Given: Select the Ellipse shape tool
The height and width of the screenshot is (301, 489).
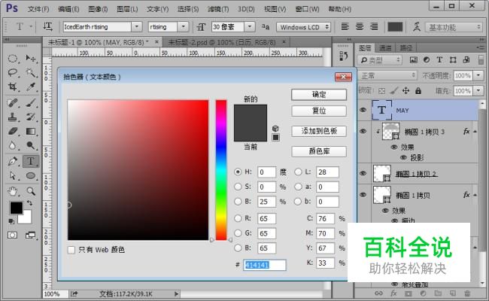Looking at the screenshot, I should coord(31,175).
